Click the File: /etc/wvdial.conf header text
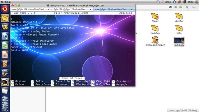Image resolution: width=199 pixels, height=112 pixels. click(x=71, y=13)
